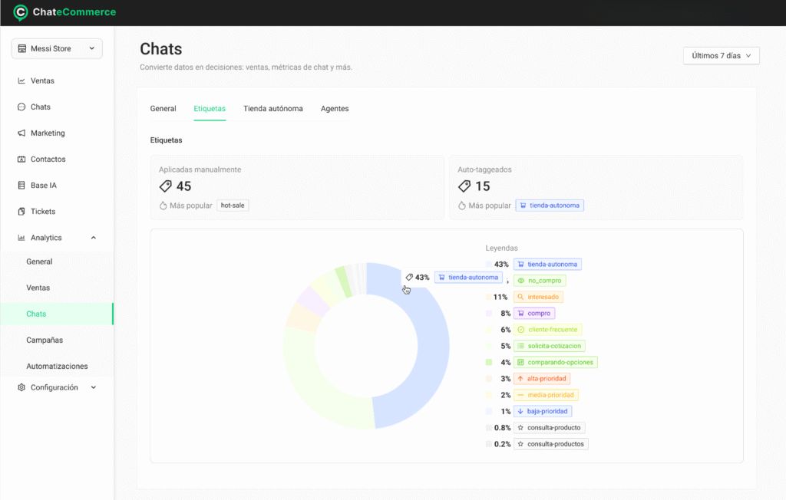The image size is (786, 500).
Task: Open the Messi Store selector
Action: pyautogui.click(x=56, y=48)
